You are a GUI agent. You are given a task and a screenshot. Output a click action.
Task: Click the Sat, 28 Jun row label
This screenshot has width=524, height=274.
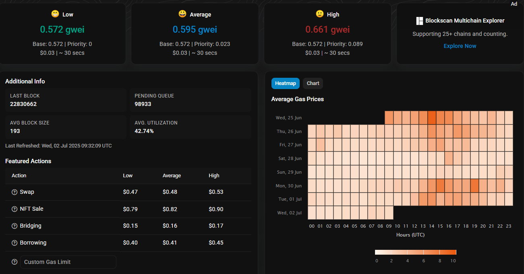pyautogui.click(x=289, y=158)
